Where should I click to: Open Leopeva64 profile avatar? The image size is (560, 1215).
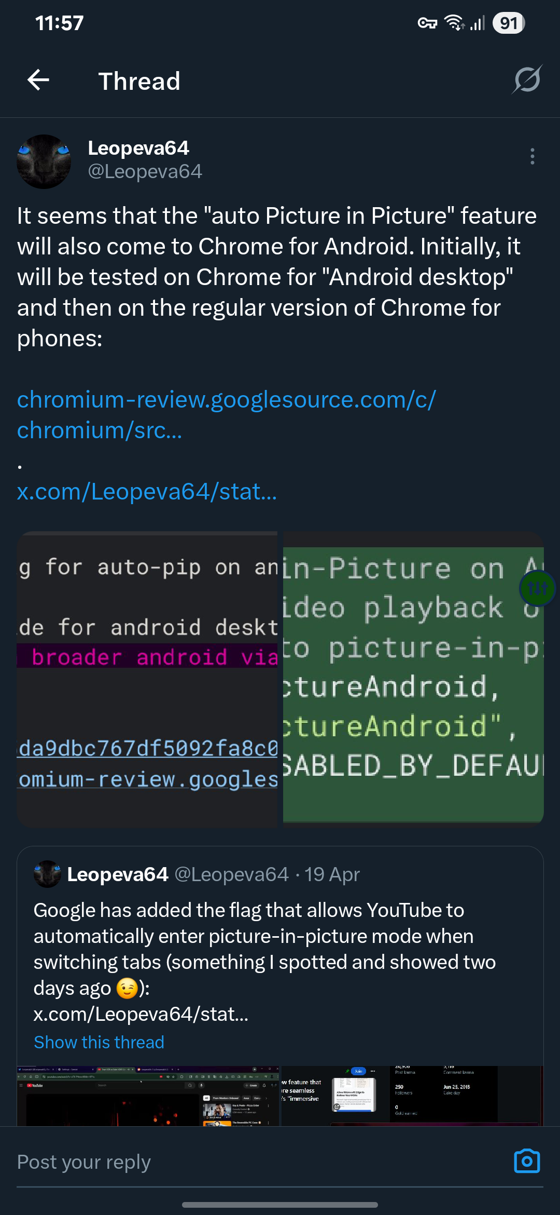click(x=44, y=161)
